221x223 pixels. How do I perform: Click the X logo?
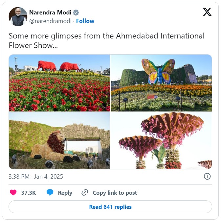tap(207, 12)
